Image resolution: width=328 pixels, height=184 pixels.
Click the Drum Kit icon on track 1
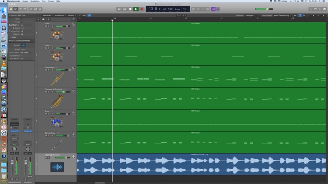[x=57, y=35]
